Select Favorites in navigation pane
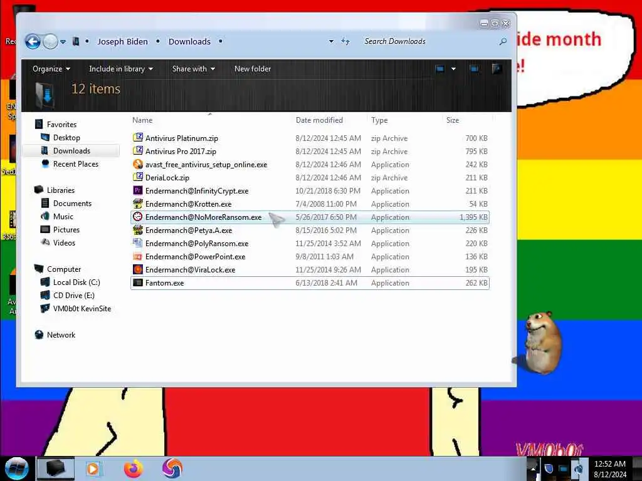This screenshot has height=481, width=642. click(x=61, y=125)
